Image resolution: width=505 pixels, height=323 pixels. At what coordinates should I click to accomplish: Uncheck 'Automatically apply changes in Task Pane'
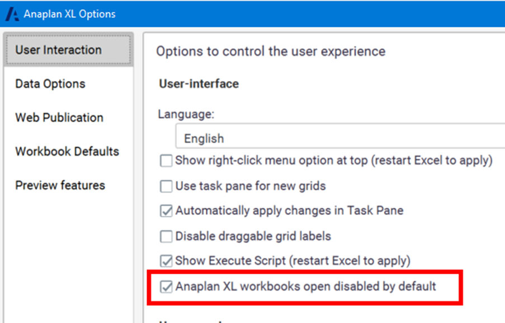tap(166, 211)
